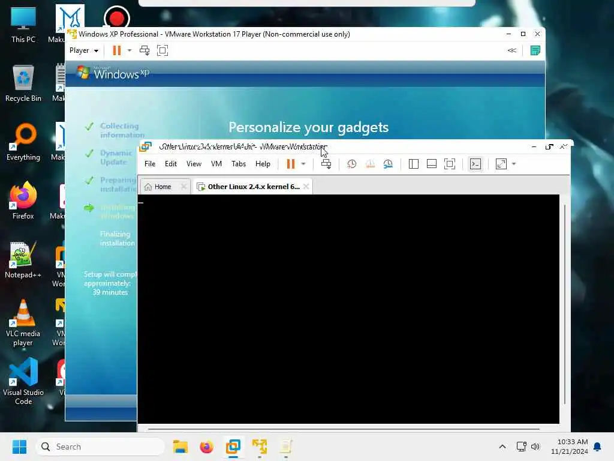Expand the stretch guest dropdown arrow

click(514, 164)
